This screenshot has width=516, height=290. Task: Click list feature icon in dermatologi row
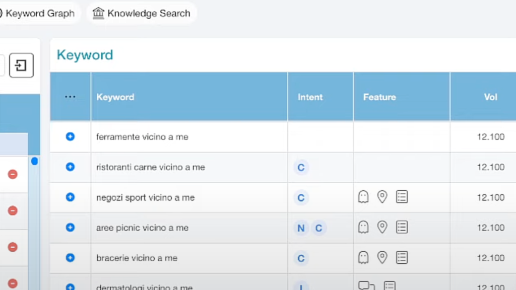(390, 285)
